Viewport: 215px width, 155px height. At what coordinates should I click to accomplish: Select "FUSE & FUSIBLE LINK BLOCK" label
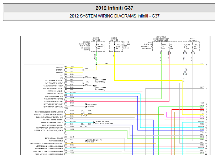click(x=127, y=45)
